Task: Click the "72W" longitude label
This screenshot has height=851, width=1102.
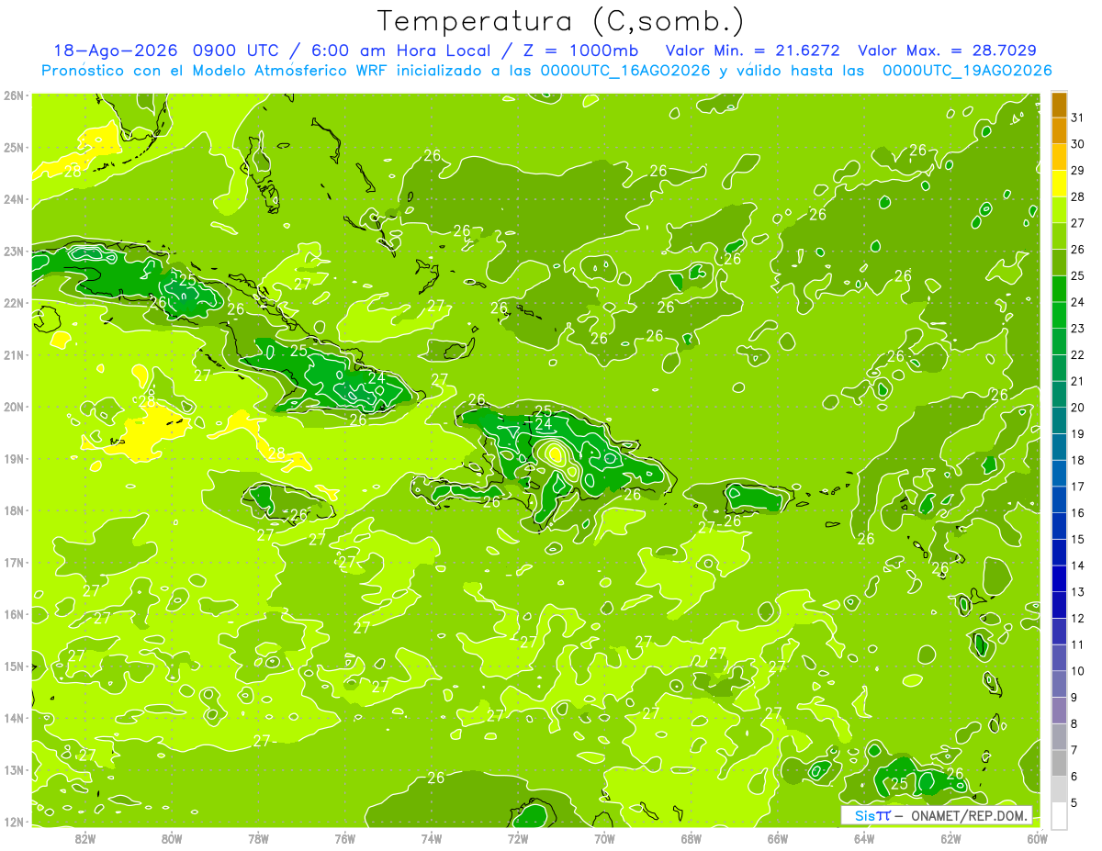Action: tap(518, 838)
